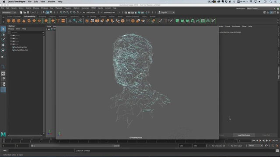This screenshot has width=280, height=157.
Task: Switch to Sculpting shelf tab
Action: tap(42, 17)
